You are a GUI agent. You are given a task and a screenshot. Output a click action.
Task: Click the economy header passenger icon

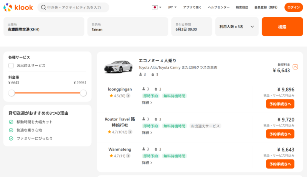140,74
